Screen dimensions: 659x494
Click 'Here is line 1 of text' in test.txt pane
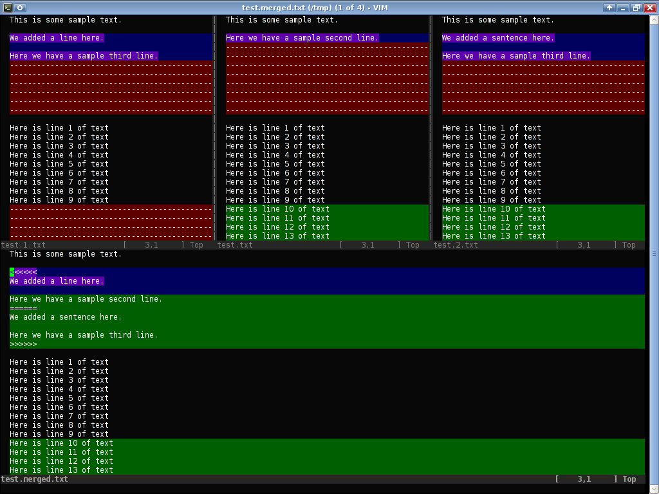coord(275,128)
